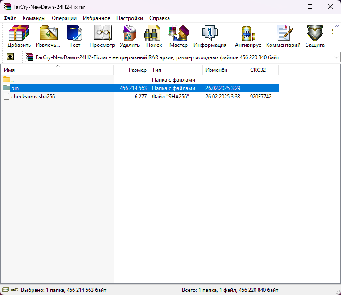
Task: Click the checksums.sha256 file icon
Action: point(7,96)
